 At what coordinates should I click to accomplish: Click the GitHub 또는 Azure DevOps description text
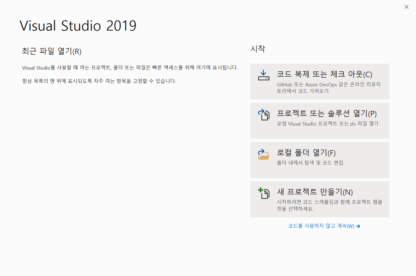pyautogui.click(x=329, y=88)
